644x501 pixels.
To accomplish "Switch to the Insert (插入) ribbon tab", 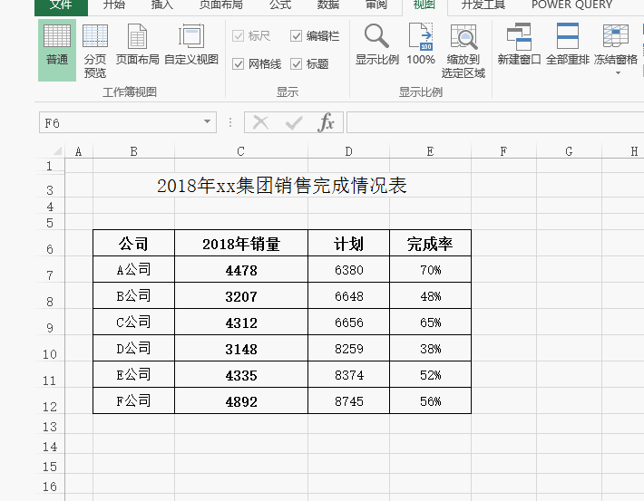I will pyautogui.click(x=161, y=5).
